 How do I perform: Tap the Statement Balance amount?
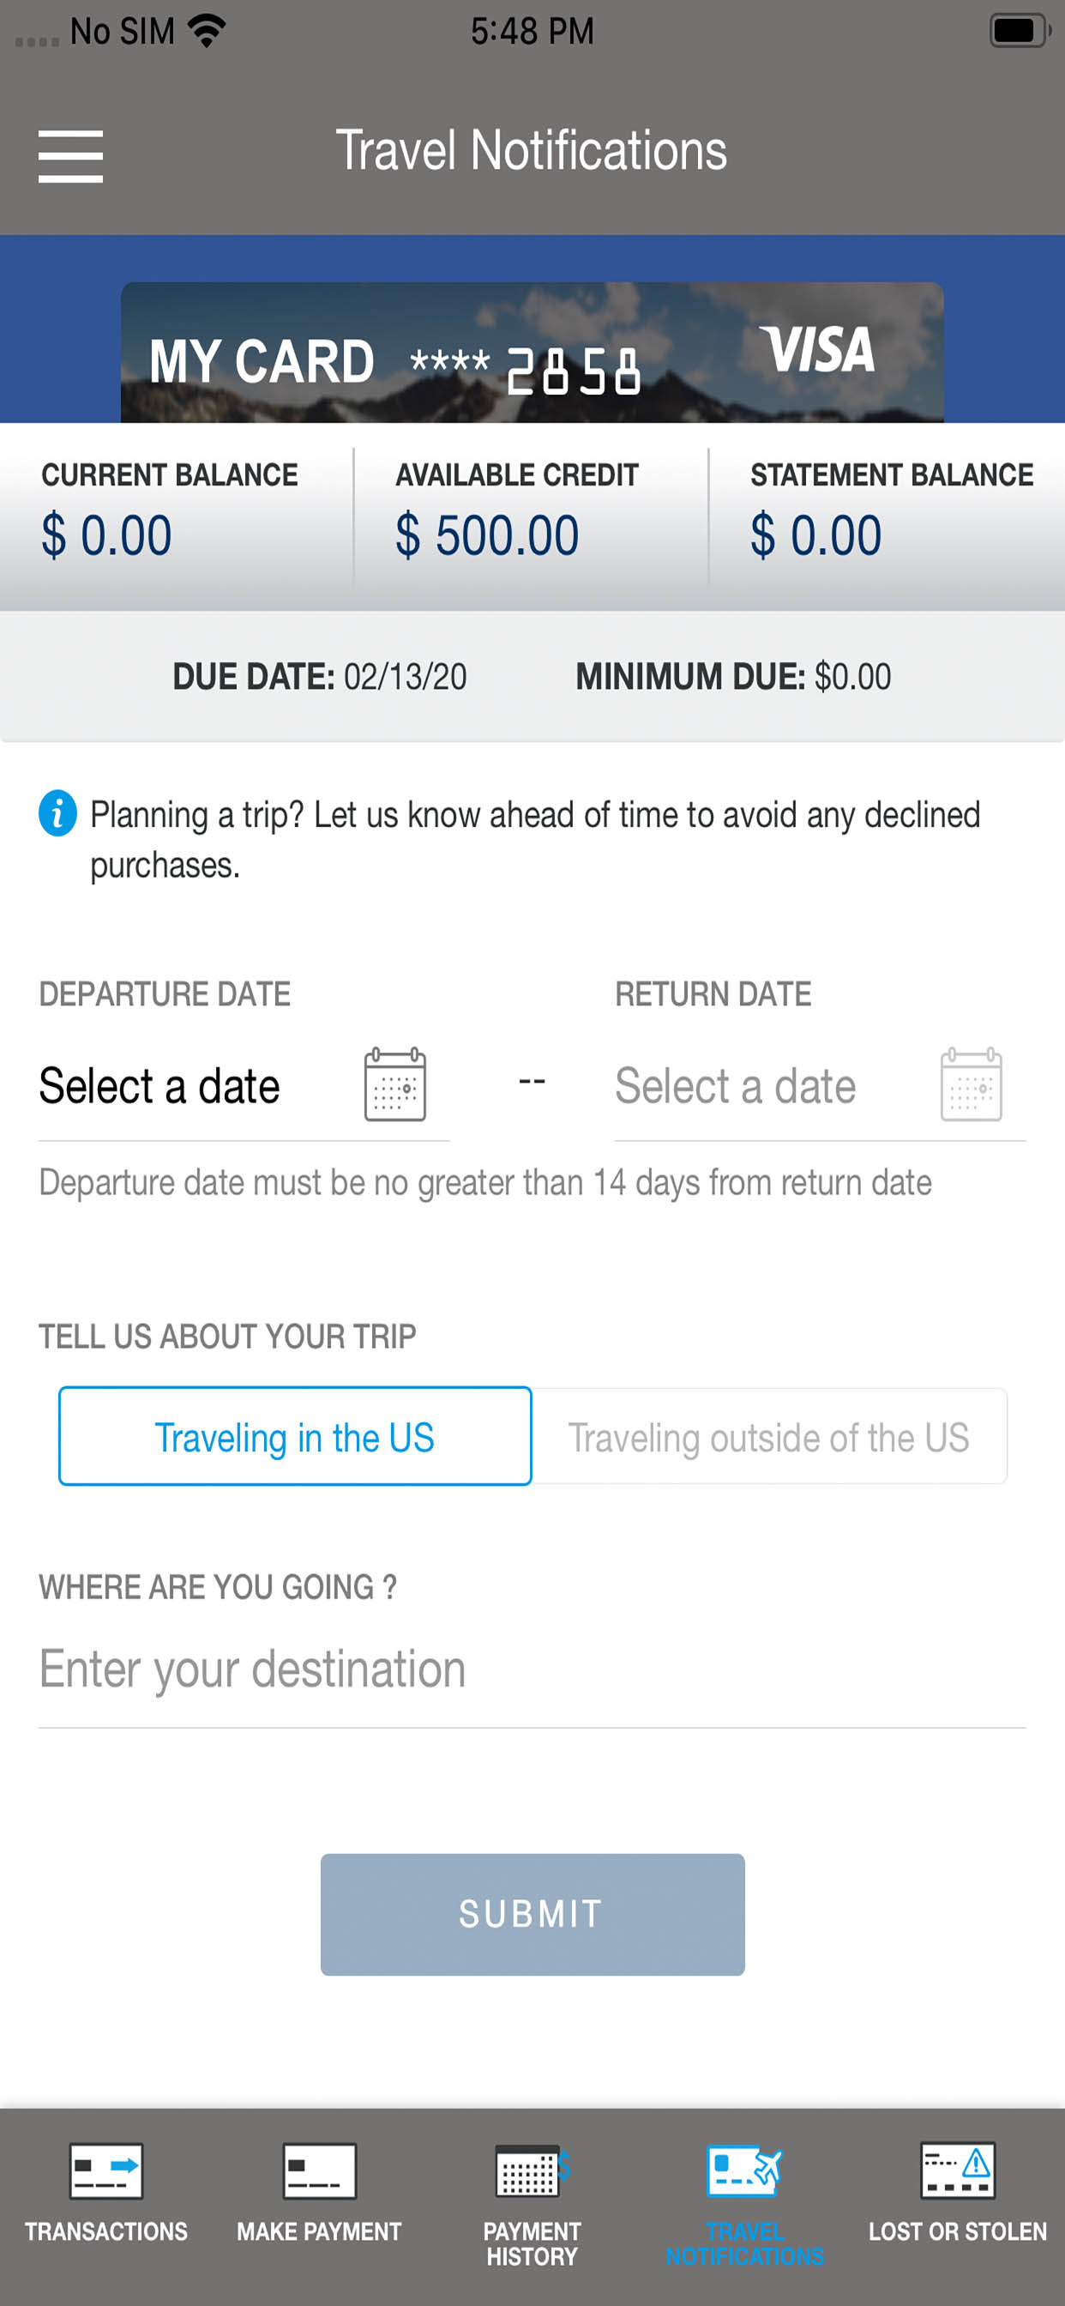coord(816,535)
